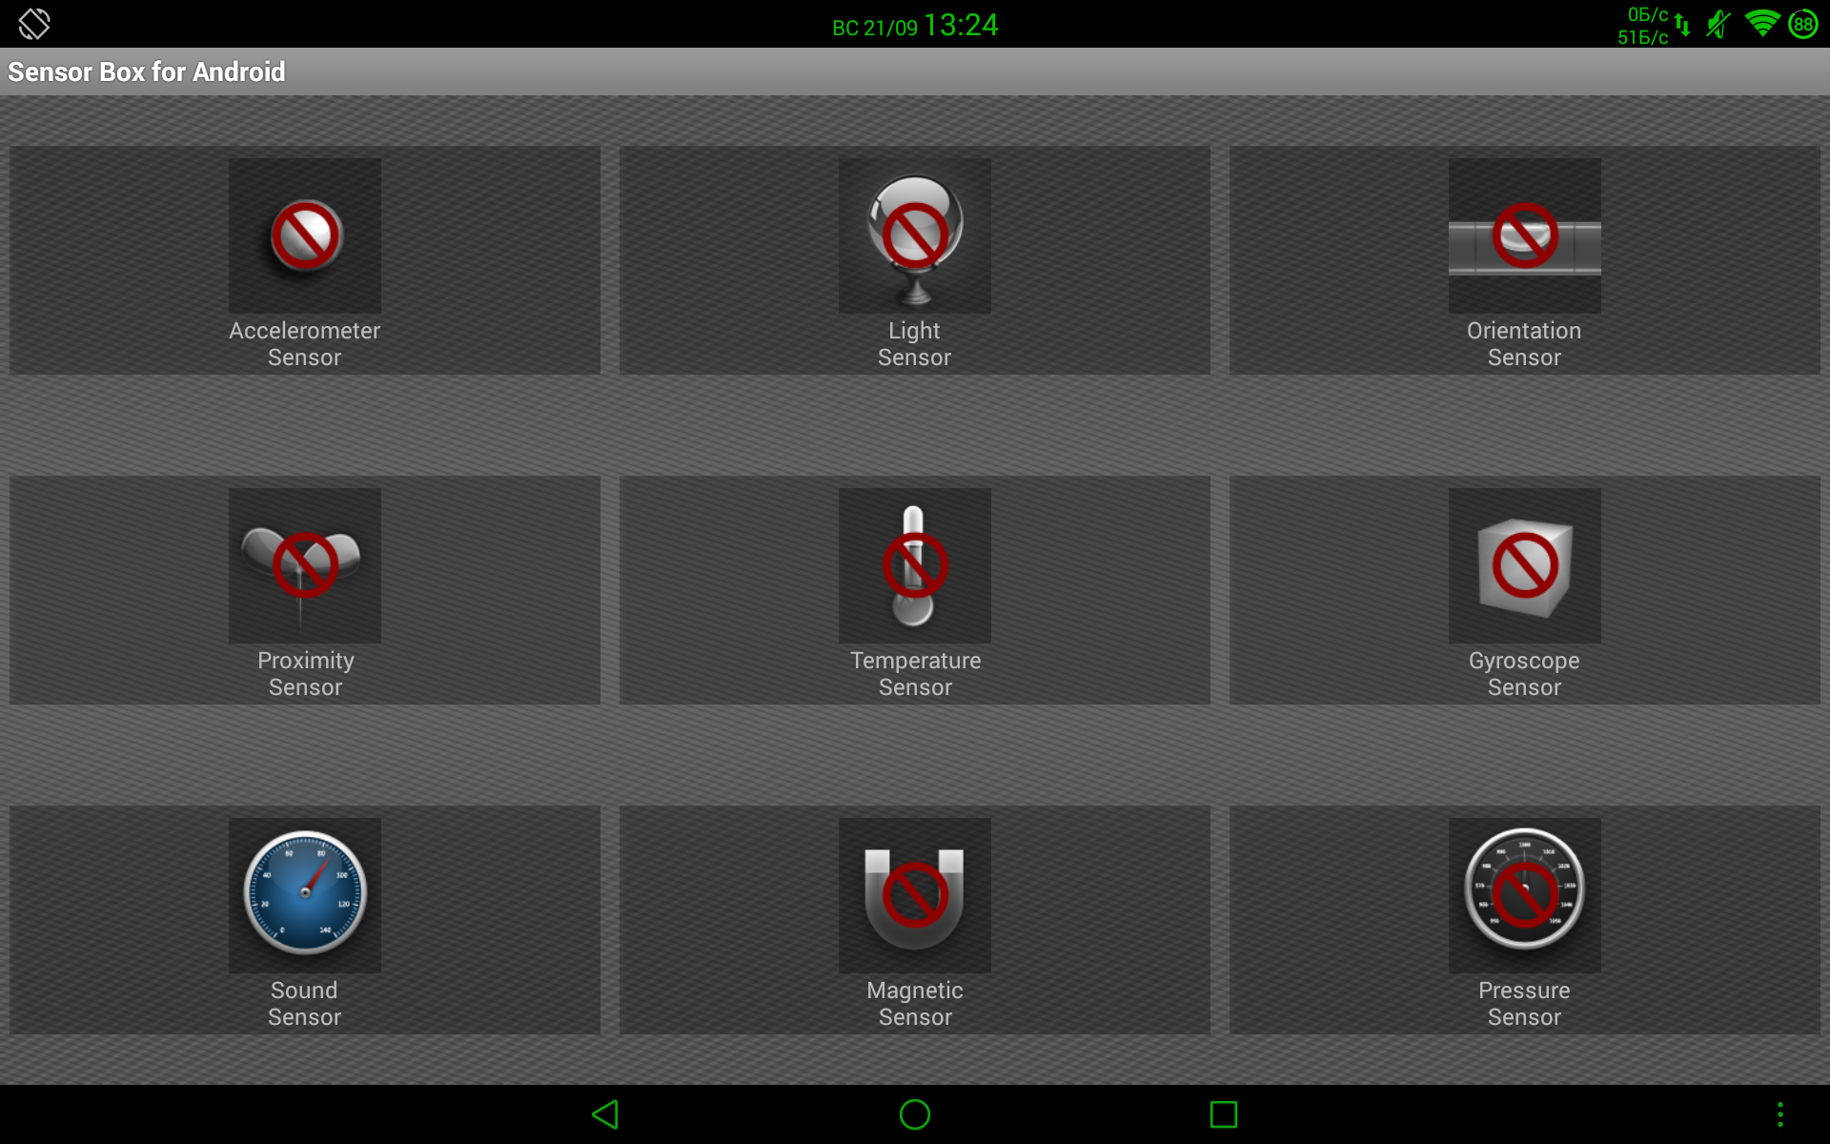1830x1144 pixels.
Task: Open the Light Sensor
Action: tap(914, 259)
